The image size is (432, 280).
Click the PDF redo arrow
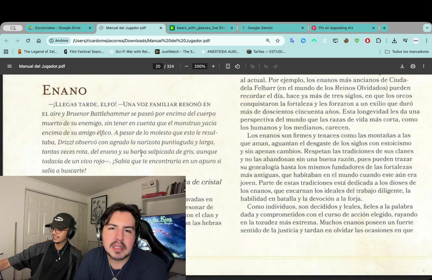coord(276,66)
